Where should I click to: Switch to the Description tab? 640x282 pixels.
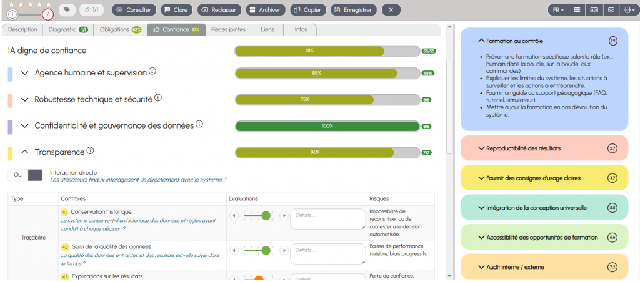tap(22, 30)
